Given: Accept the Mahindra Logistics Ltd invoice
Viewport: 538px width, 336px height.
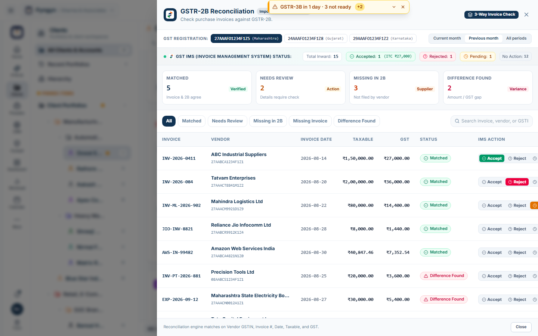Looking at the screenshot, I should 492,205.
